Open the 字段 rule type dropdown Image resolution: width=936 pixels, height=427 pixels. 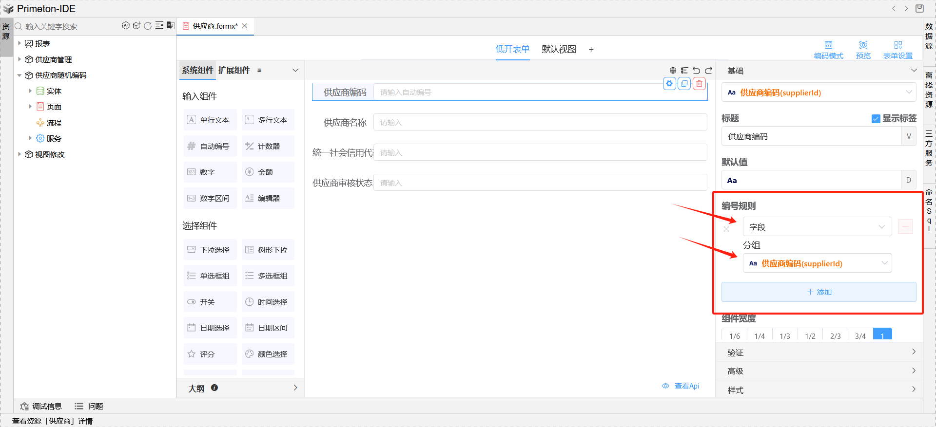817,227
